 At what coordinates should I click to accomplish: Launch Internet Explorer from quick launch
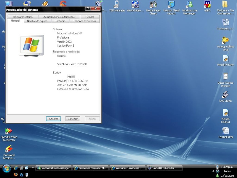16,168
